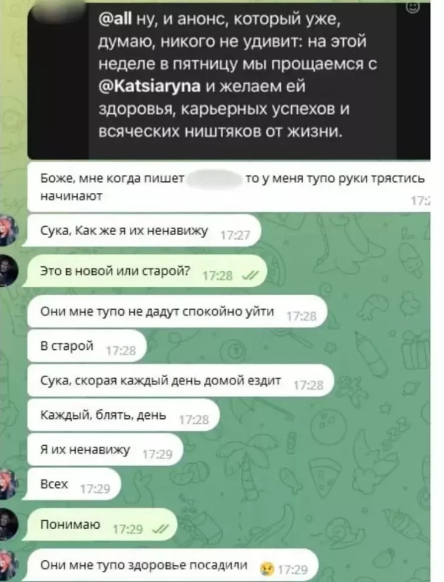The height and width of the screenshot is (582, 444).
Task: Select the message 'Сука, скорая каждый день домой ездит'
Action: (x=180, y=381)
